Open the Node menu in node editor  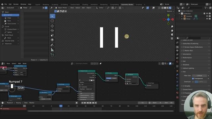point(25,63)
